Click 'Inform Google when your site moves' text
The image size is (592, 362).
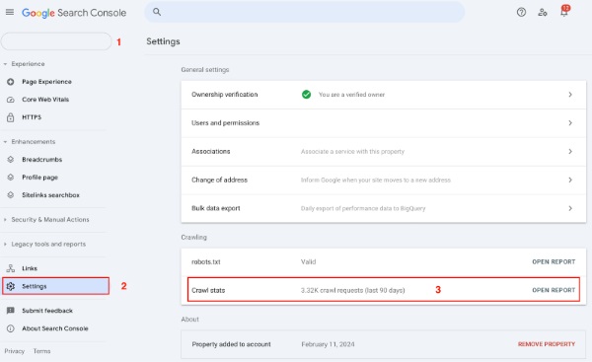click(376, 181)
